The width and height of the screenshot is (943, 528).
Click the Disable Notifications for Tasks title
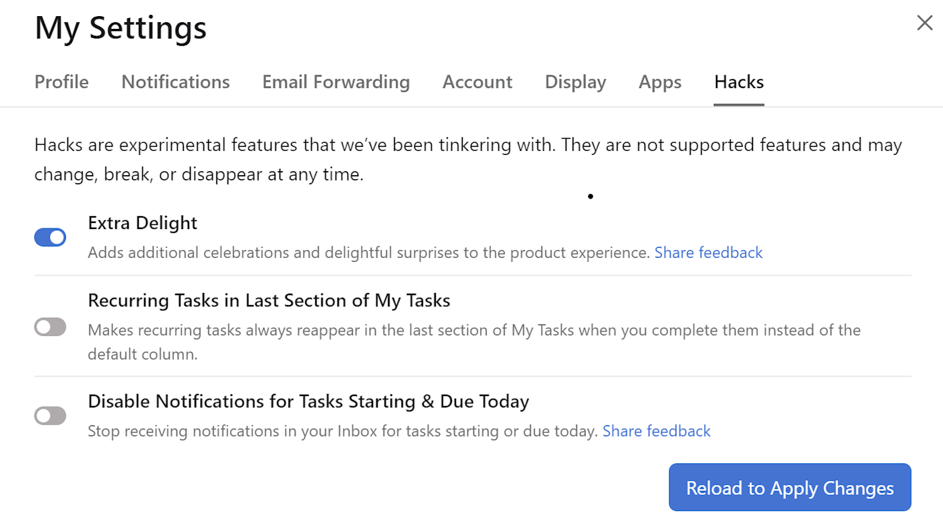pos(308,401)
